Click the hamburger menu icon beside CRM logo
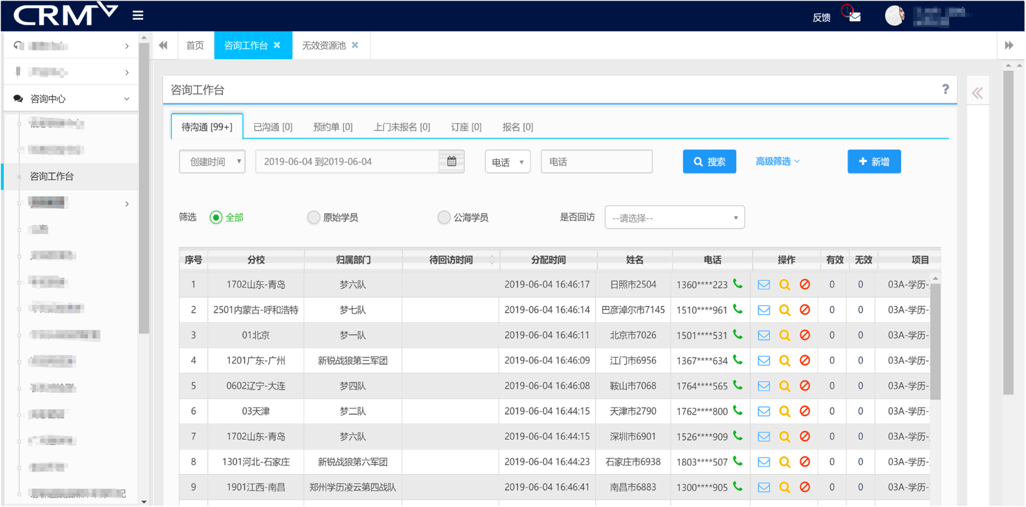Screen dimensions: 1026x507 [x=138, y=15]
